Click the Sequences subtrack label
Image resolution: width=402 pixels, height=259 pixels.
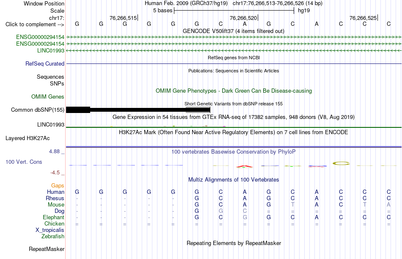tap(50, 77)
